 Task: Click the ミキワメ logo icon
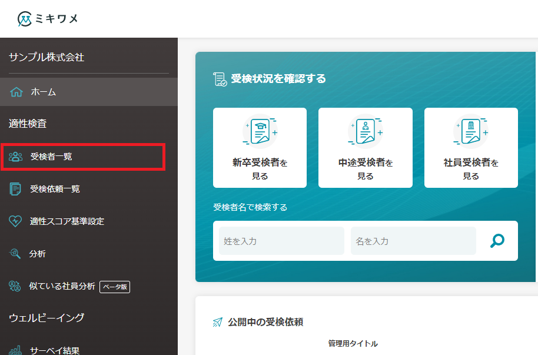point(25,19)
